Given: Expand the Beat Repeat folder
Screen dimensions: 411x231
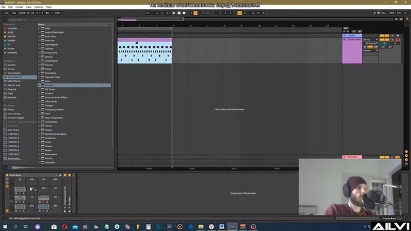Looking at the screenshot, I should click(x=39, y=44).
